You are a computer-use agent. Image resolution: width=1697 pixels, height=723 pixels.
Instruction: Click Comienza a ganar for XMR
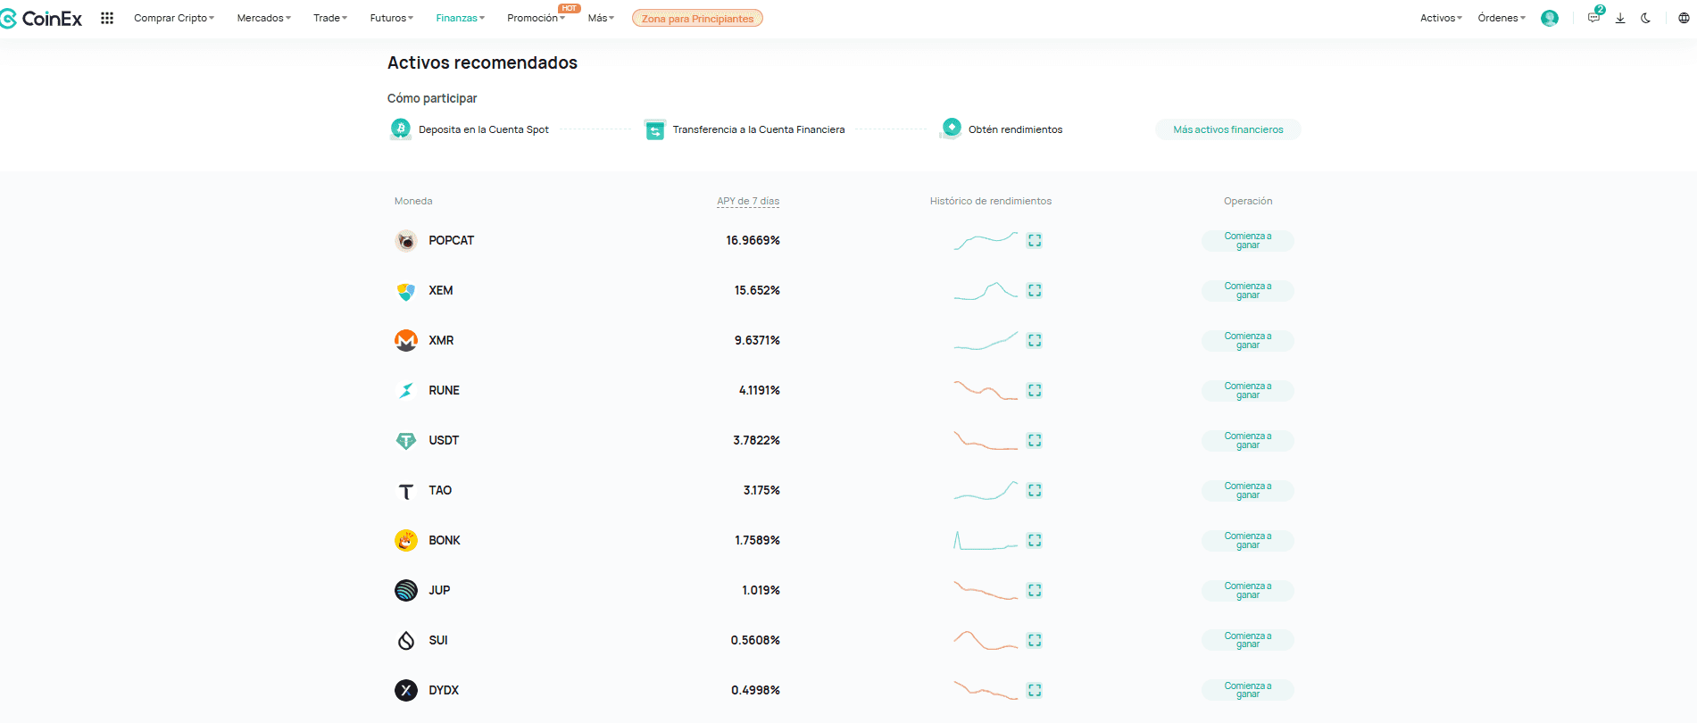coord(1248,340)
